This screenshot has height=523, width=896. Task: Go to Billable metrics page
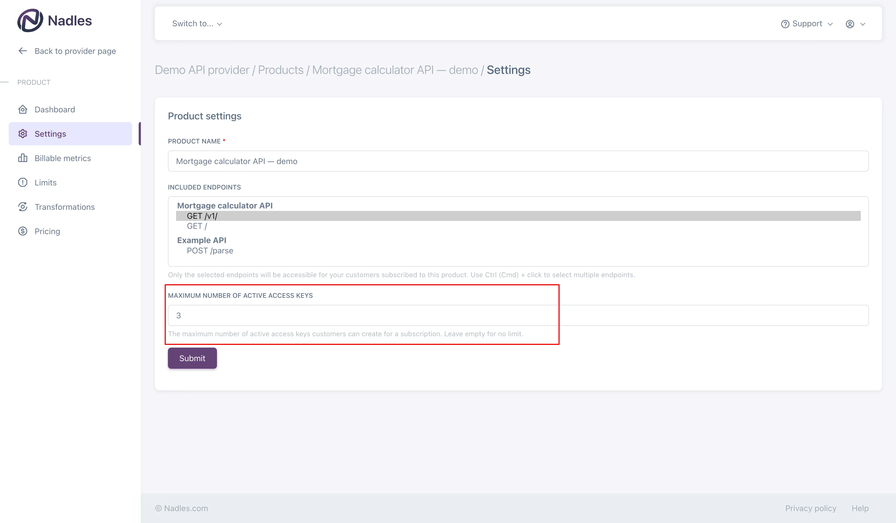[70, 158]
